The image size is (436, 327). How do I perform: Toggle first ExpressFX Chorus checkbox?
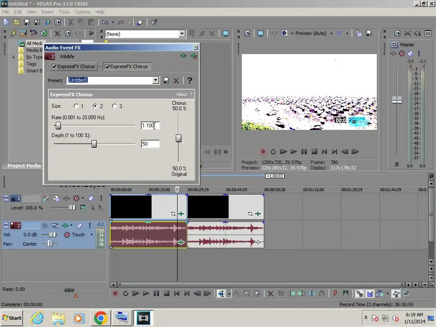54,66
